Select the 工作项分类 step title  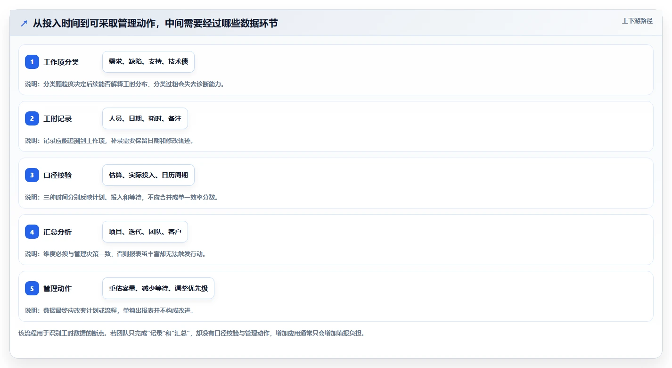(x=61, y=62)
